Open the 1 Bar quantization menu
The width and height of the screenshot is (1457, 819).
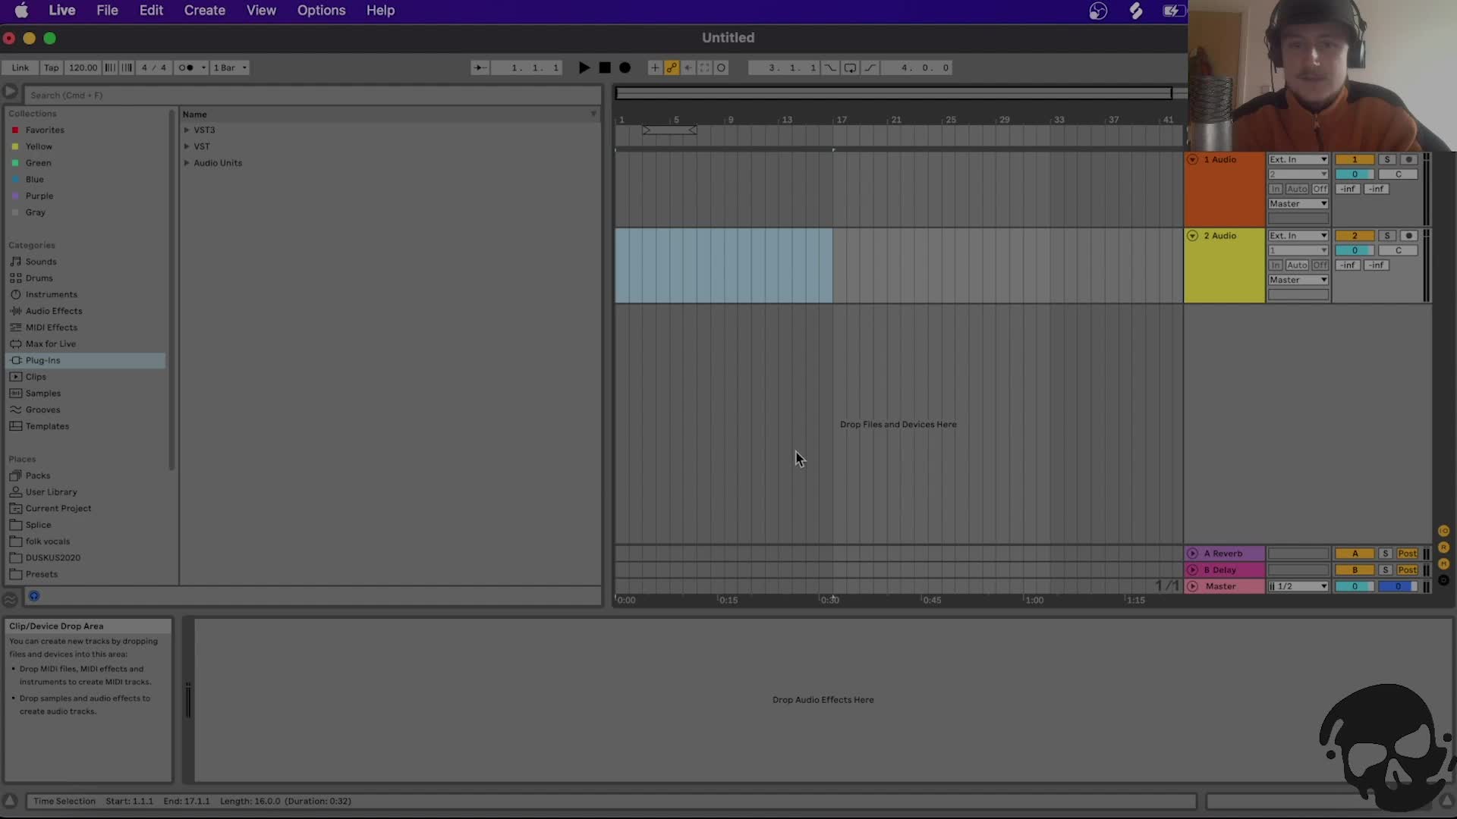(x=230, y=67)
